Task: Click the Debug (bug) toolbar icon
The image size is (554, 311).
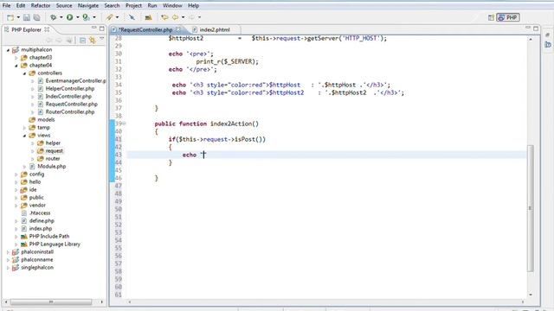Action: coord(53,17)
